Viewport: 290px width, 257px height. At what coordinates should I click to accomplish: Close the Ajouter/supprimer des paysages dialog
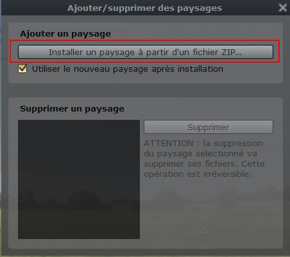coord(282,8)
